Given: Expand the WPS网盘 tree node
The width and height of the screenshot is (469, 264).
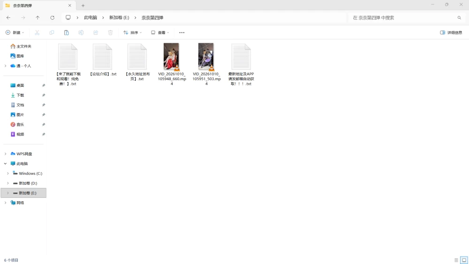Looking at the screenshot, I should [5, 154].
